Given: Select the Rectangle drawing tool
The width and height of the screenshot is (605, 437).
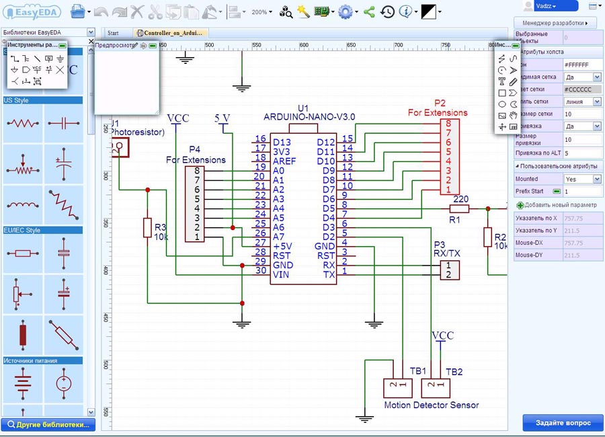Looking at the screenshot, I should pos(501,93).
